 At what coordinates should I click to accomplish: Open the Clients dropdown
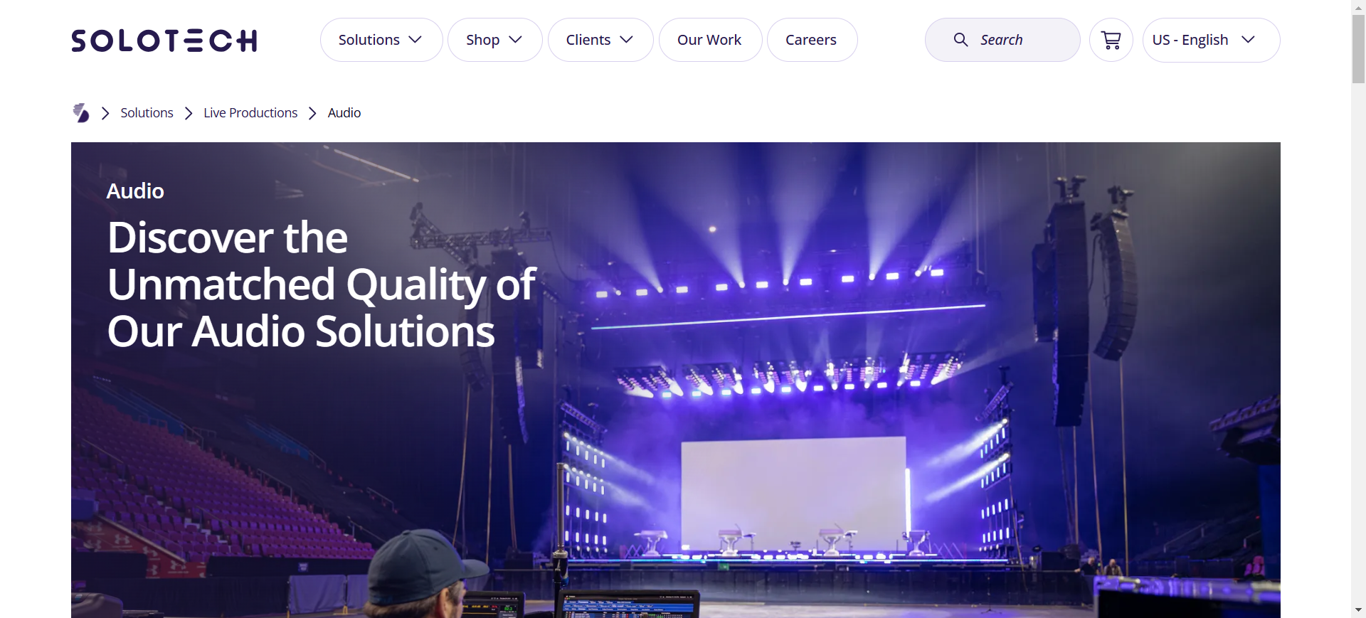(x=600, y=40)
